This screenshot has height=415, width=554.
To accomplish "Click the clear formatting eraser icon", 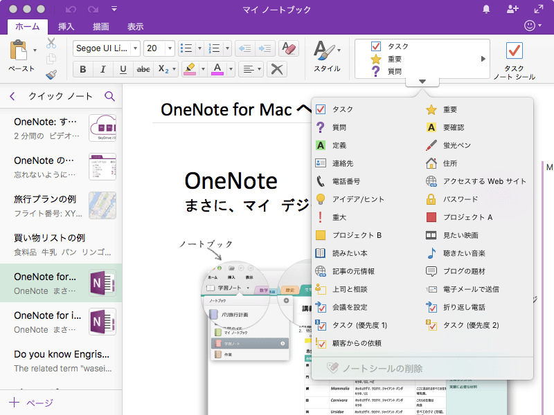I will [289, 48].
